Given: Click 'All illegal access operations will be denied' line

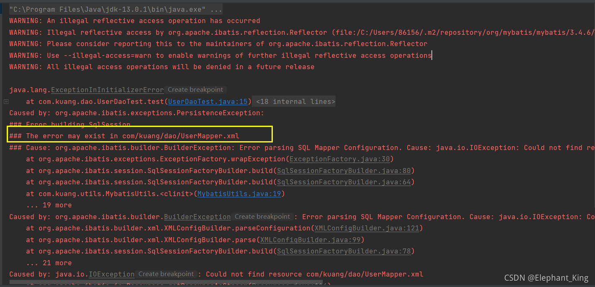Looking at the screenshot, I should (162, 67).
